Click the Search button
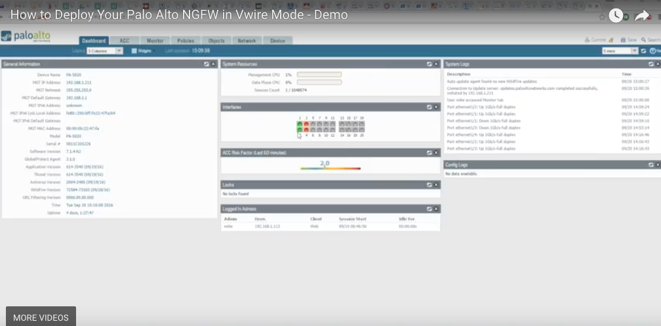Screen dimensions: 661x326 pos(651,40)
